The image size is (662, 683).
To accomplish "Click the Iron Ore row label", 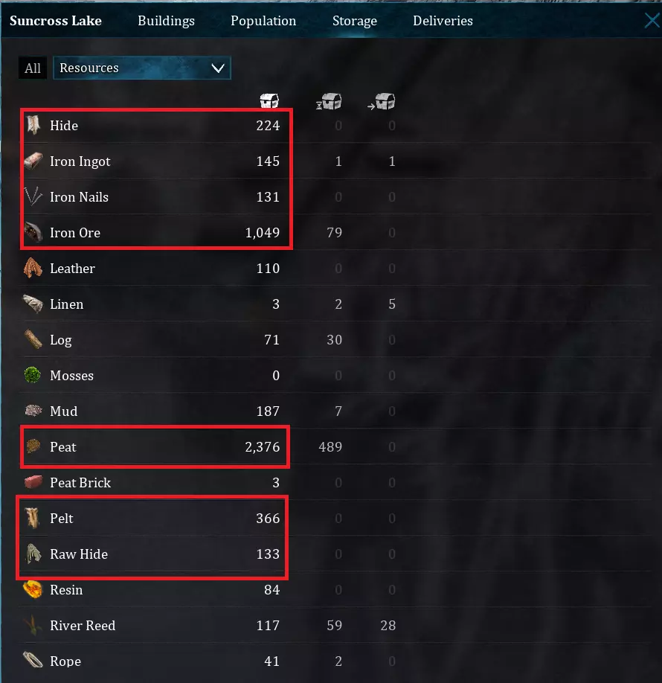I will pos(75,233).
